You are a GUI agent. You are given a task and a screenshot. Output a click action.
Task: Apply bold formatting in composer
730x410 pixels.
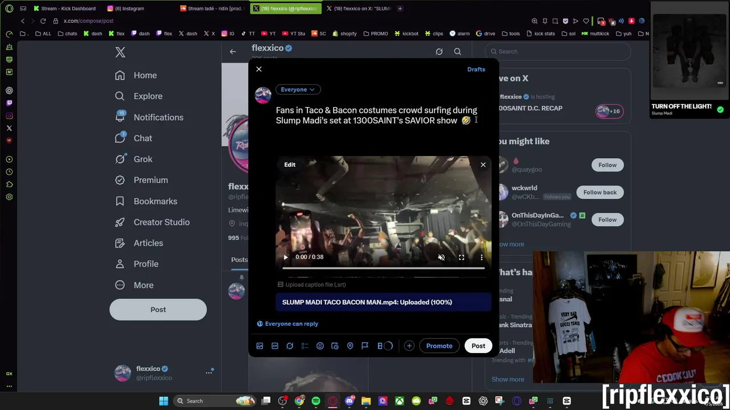[x=380, y=346]
